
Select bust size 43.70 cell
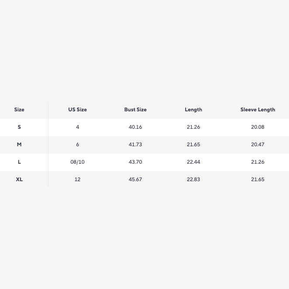pos(135,162)
